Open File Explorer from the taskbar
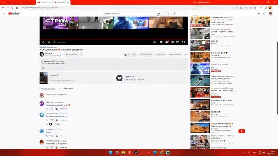This screenshot has height=156, width=278. coord(123,153)
